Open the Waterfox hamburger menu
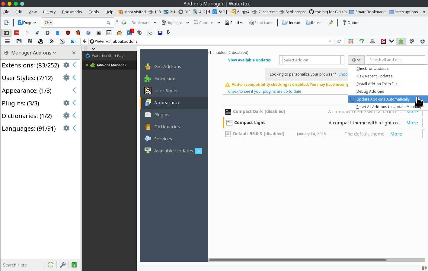 click(7, 41)
